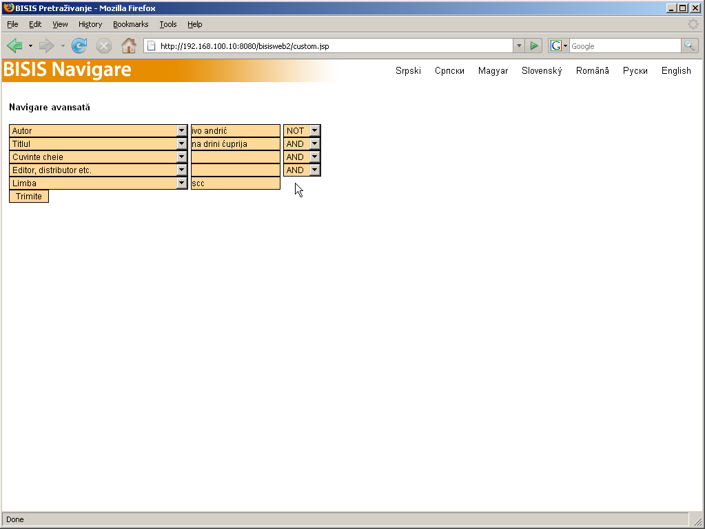
Task: Open the Cuvinte cheie field dropdown
Action: (x=98, y=157)
